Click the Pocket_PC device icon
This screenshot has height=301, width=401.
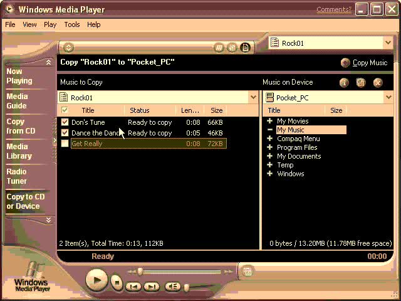tap(269, 97)
